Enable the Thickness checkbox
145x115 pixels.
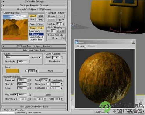48,88
